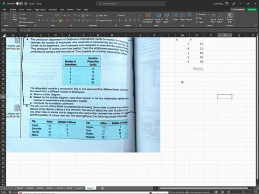Click the Format Painter brush

(26, 22)
